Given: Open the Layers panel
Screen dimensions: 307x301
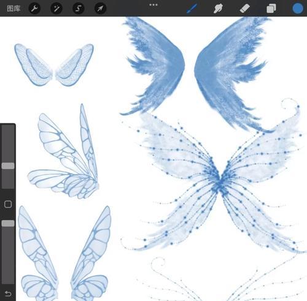Looking at the screenshot, I should [x=271, y=9].
